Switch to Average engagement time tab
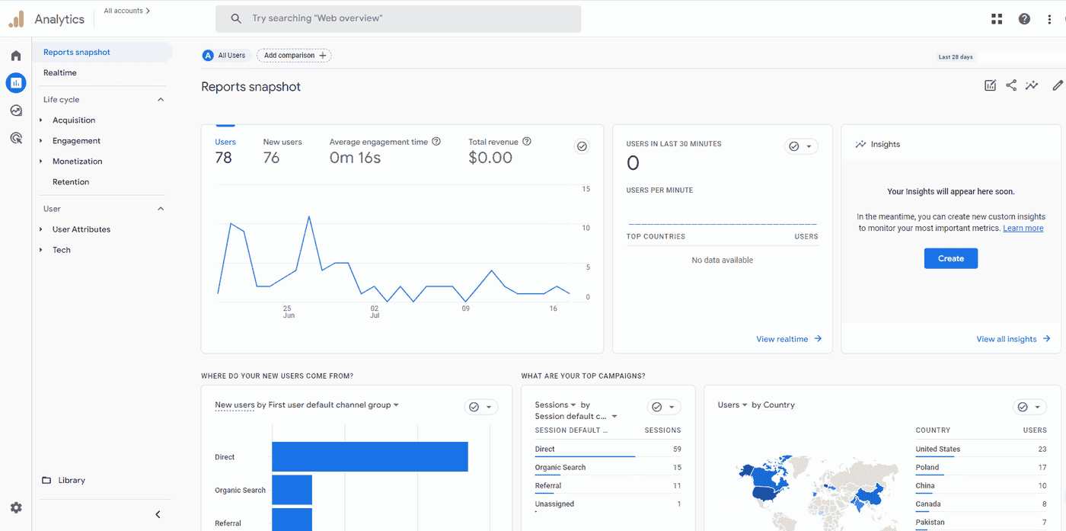Viewport: 1066px width, 531px height. point(385,151)
